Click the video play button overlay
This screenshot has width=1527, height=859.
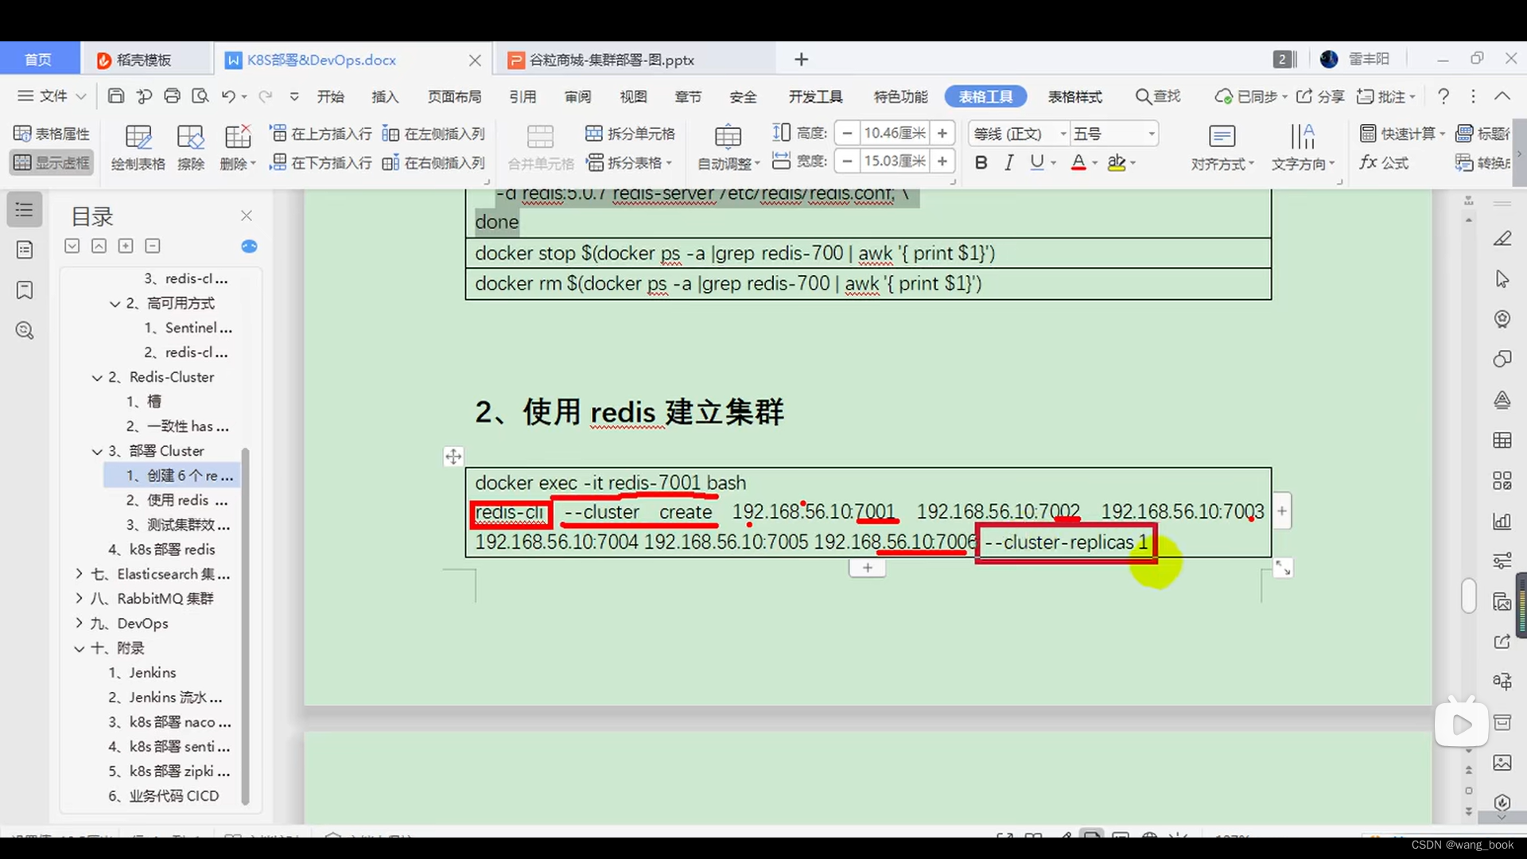1462,725
